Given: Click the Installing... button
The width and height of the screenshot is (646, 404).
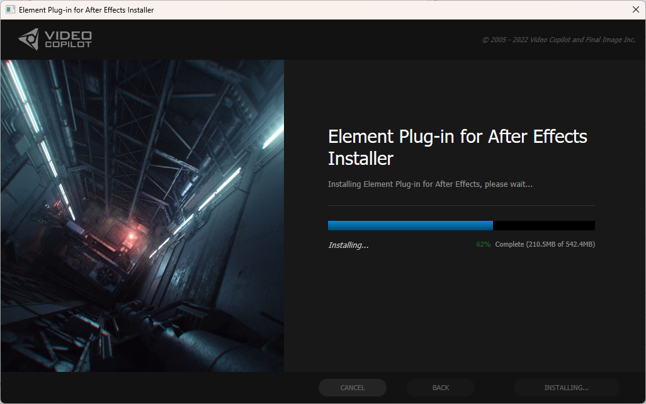Looking at the screenshot, I should (x=566, y=388).
